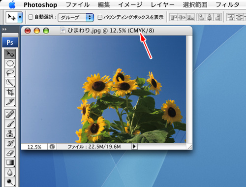Open the イメージ menu

pyautogui.click(x=130, y=5)
